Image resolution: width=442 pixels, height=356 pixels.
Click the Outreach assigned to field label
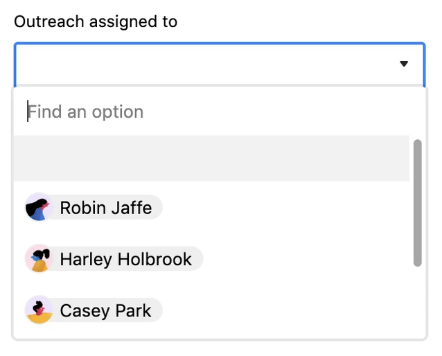coord(96,21)
